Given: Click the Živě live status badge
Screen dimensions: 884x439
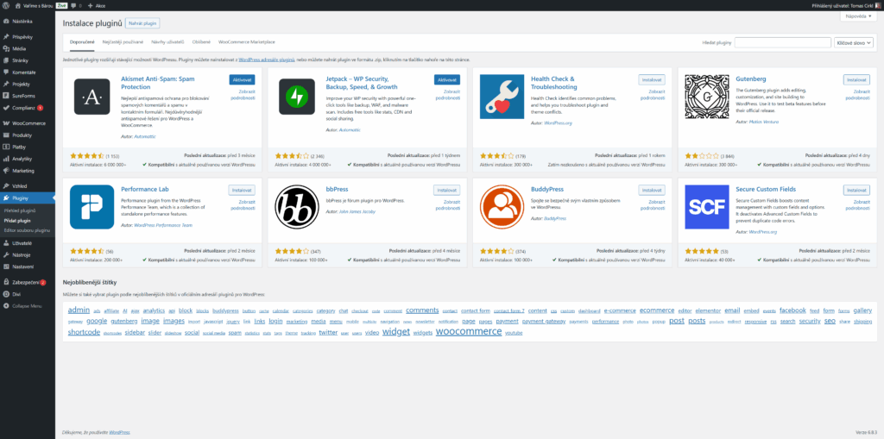Looking at the screenshot, I should coord(62,5).
